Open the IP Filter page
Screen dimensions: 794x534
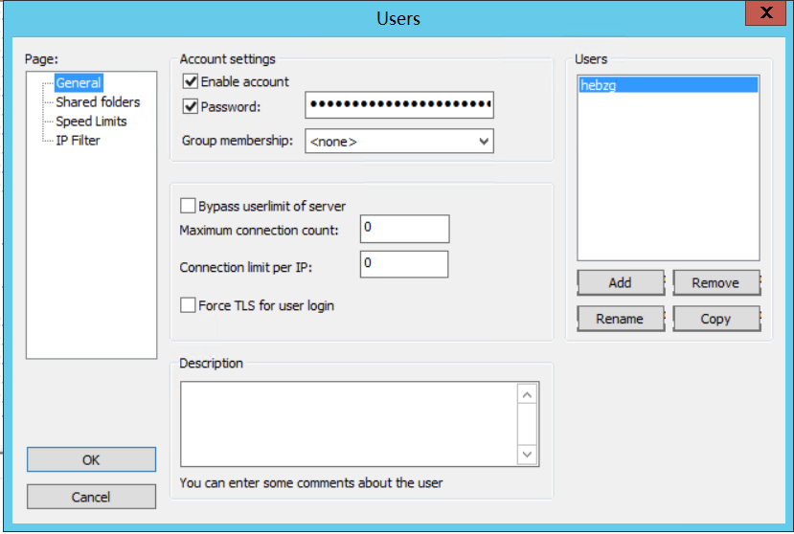click(78, 141)
